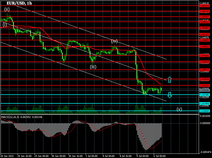Click the 4 Jul 00:00 time label
Viewport: 212px width, 158px height.
tap(109, 156)
